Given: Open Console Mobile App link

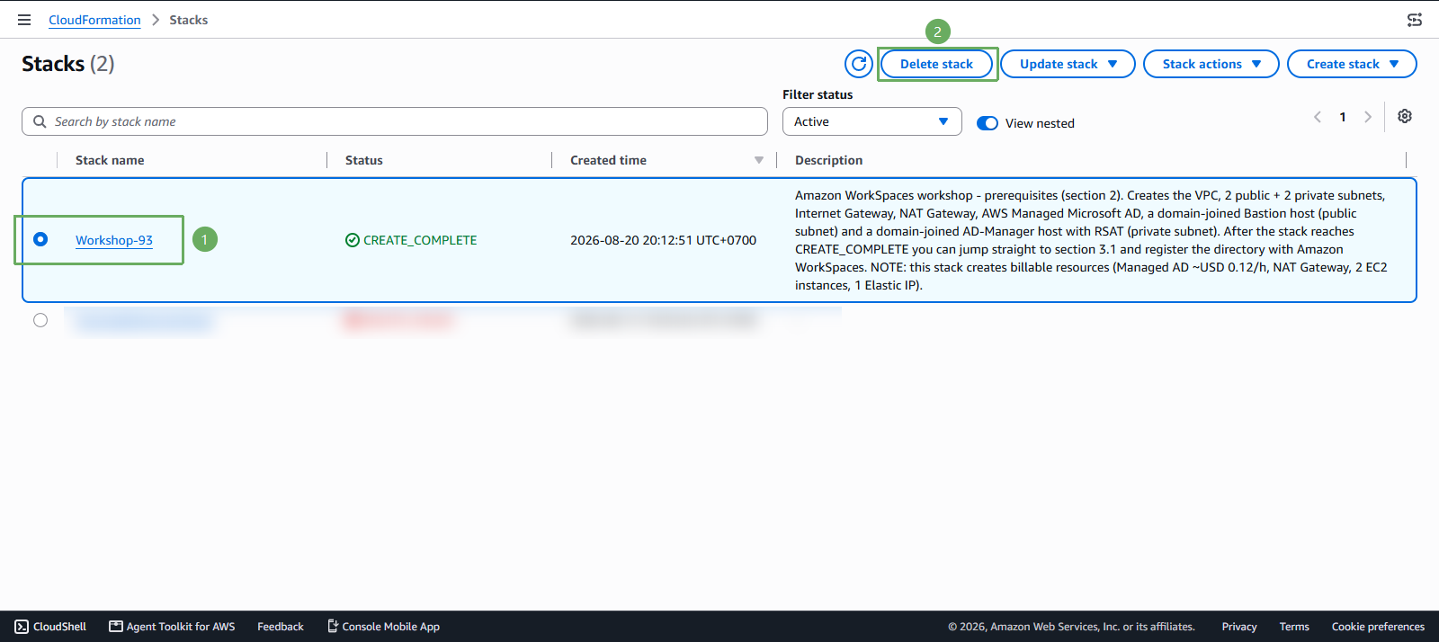Looking at the screenshot, I should click(x=383, y=627).
